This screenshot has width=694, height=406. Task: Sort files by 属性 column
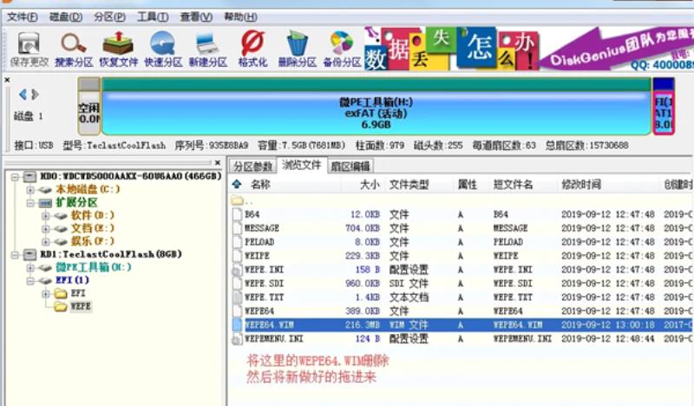click(x=467, y=184)
